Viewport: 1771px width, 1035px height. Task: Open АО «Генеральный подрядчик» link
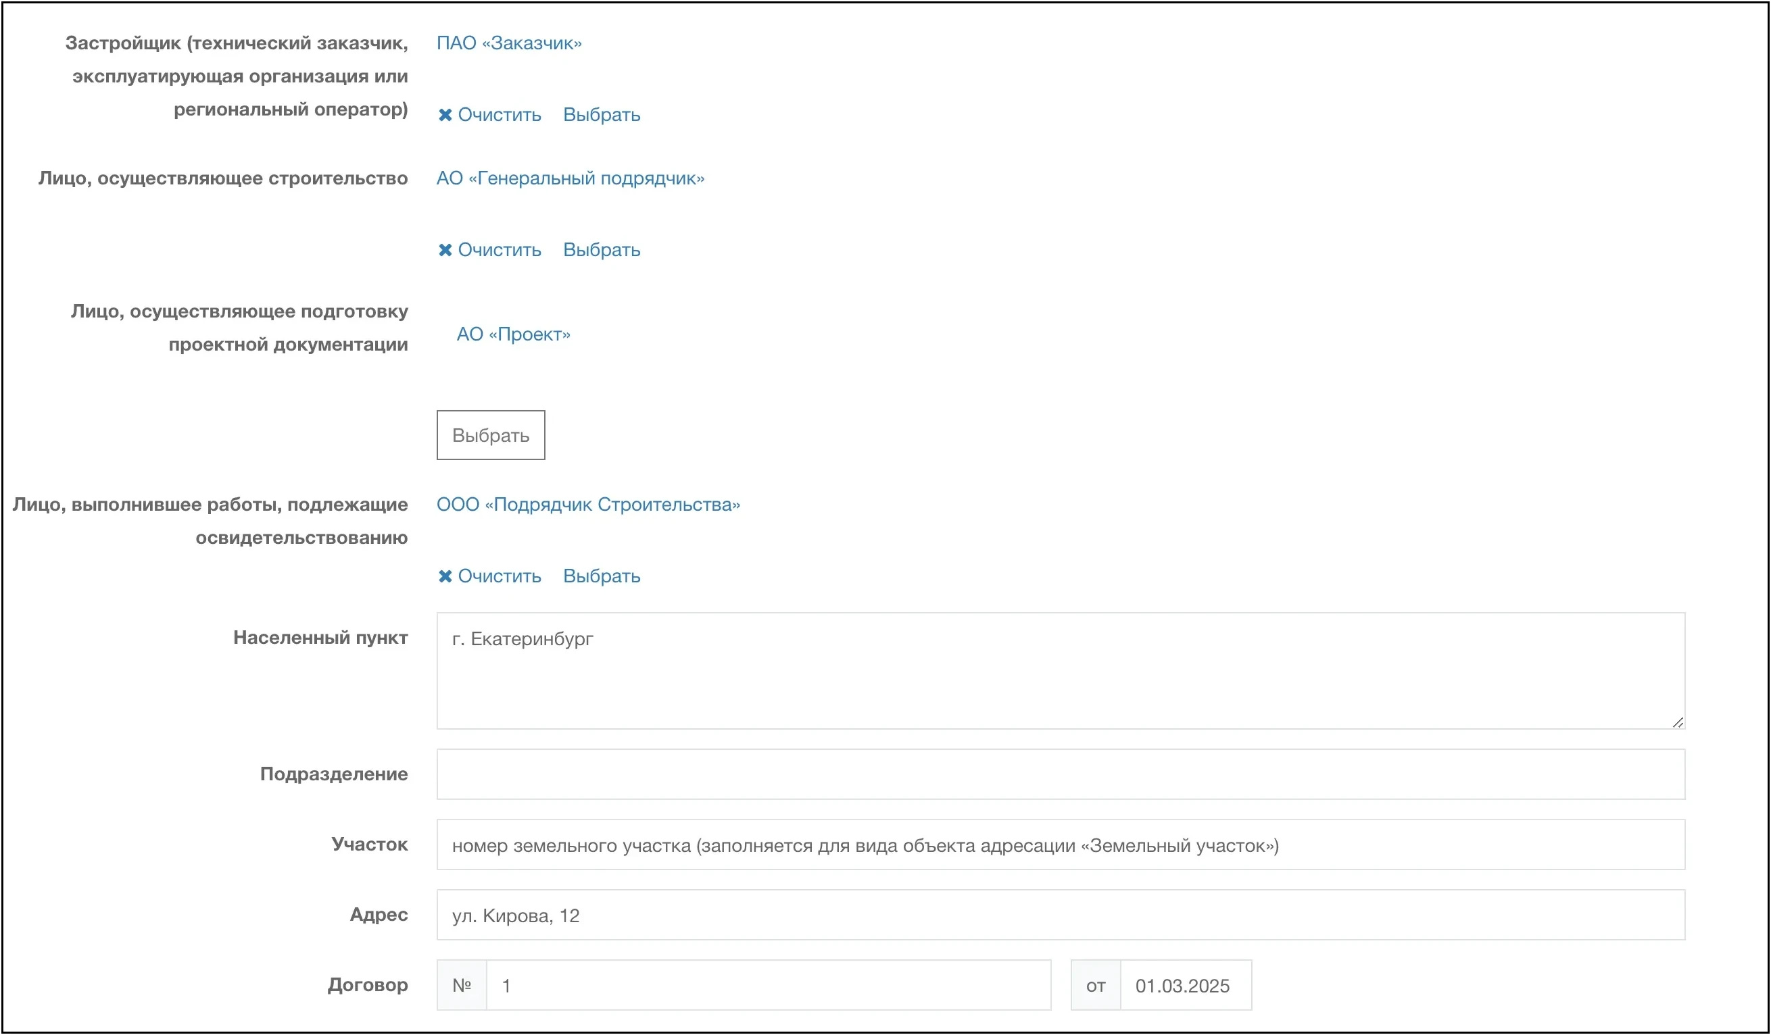pos(570,178)
